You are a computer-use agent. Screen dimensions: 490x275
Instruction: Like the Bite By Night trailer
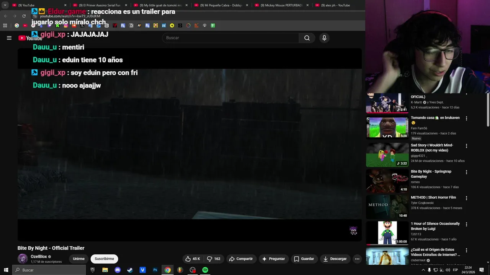(x=193, y=259)
